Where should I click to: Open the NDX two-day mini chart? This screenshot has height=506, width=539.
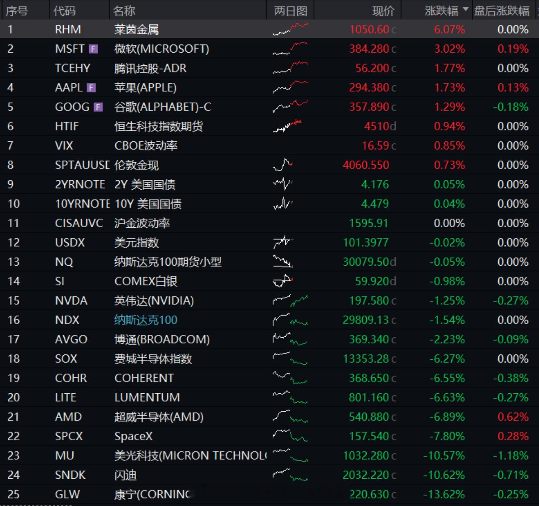pyautogui.click(x=290, y=320)
